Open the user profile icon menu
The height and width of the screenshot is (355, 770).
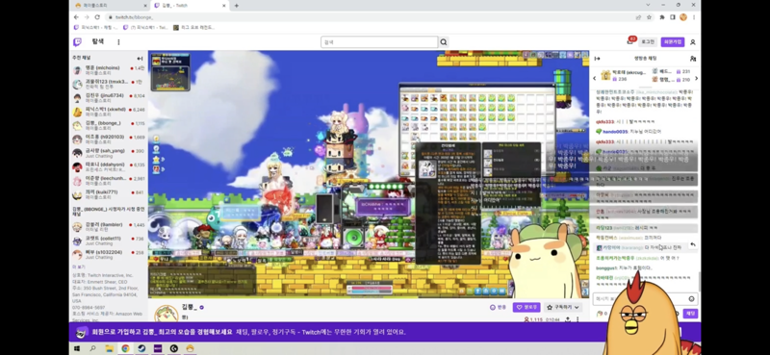(693, 42)
